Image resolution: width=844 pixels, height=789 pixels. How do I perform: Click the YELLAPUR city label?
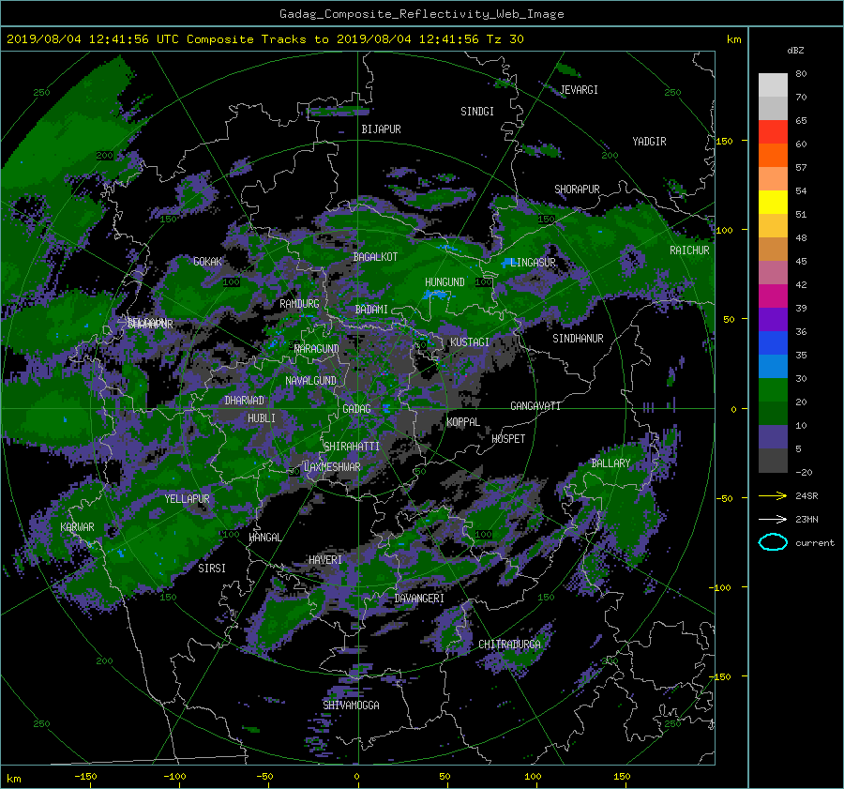[x=187, y=499]
